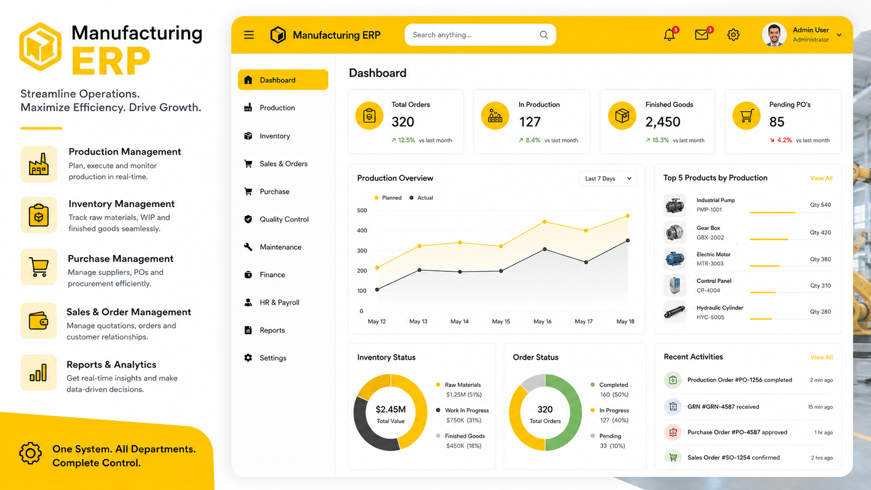Open the Total Orders 320 card
Screen dimensions: 871x490
[406, 122]
